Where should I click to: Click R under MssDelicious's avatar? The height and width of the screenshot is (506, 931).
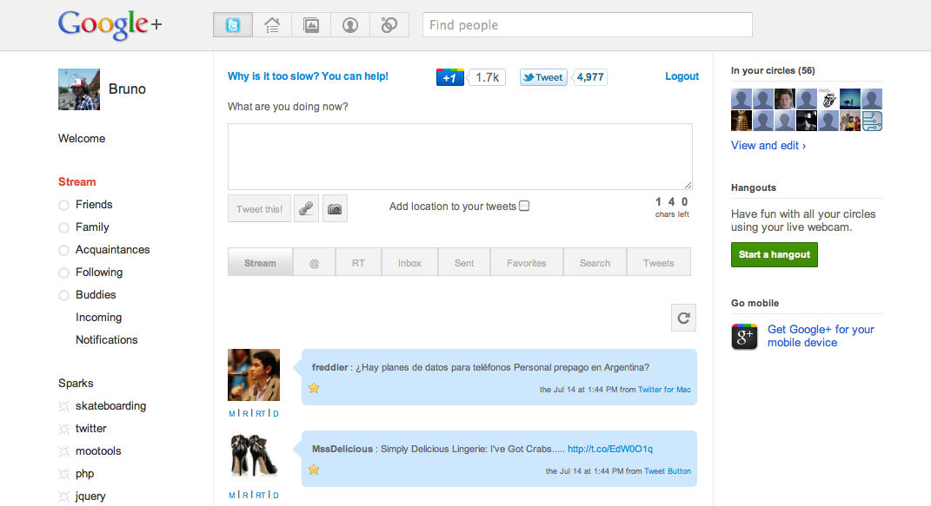coord(245,495)
